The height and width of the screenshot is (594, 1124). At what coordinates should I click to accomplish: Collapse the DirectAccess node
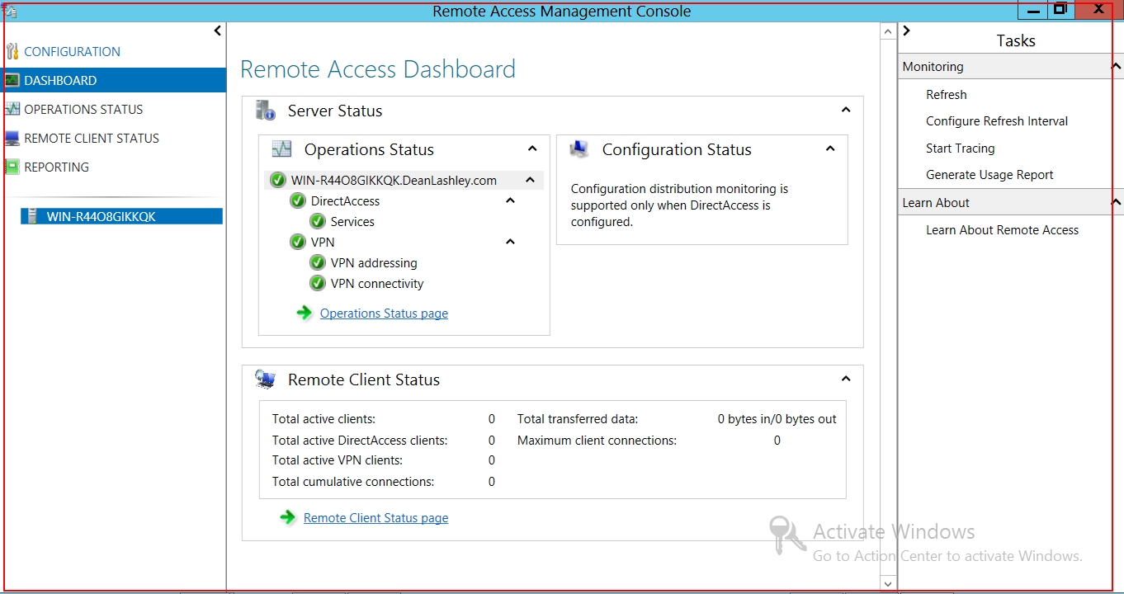(510, 200)
